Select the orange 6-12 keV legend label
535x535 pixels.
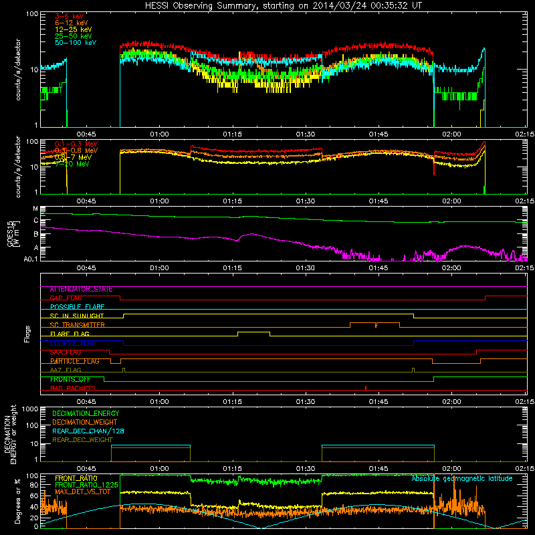pyautogui.click(x=71, y=23)
